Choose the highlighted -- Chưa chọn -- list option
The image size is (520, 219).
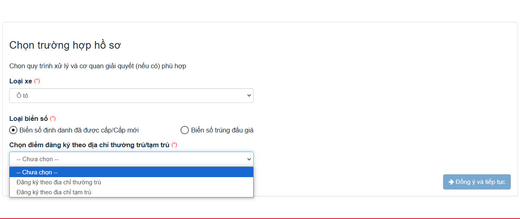point(131,172)
